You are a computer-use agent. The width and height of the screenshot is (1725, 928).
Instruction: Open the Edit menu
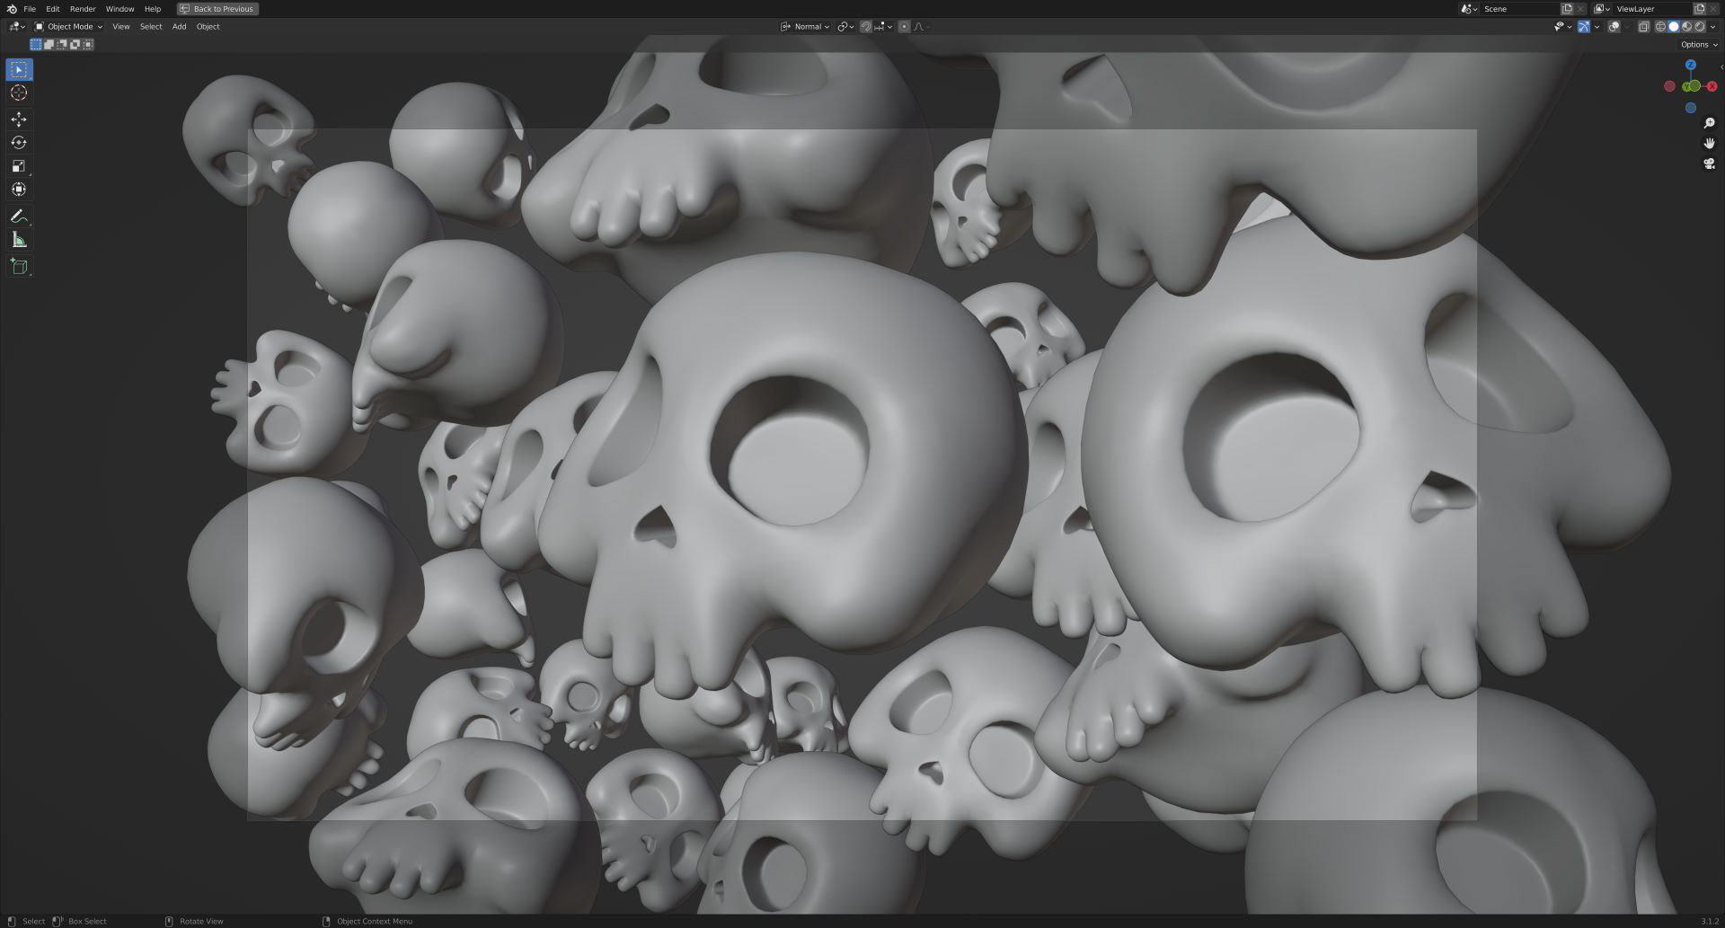53,9
